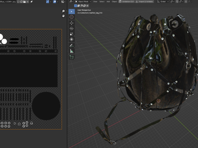Choose the Extend selection mode icon
Screen dimensions: 198x148
[x=78, y=6]
